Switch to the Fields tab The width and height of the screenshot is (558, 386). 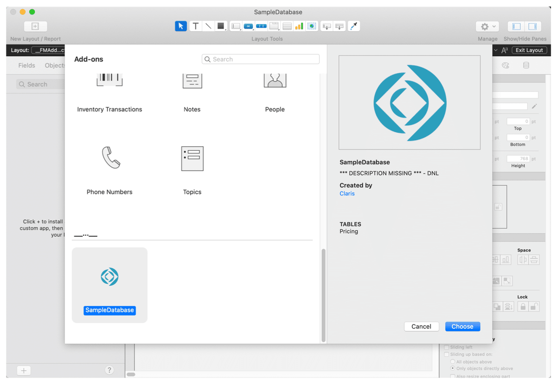[x=27, y=65]
